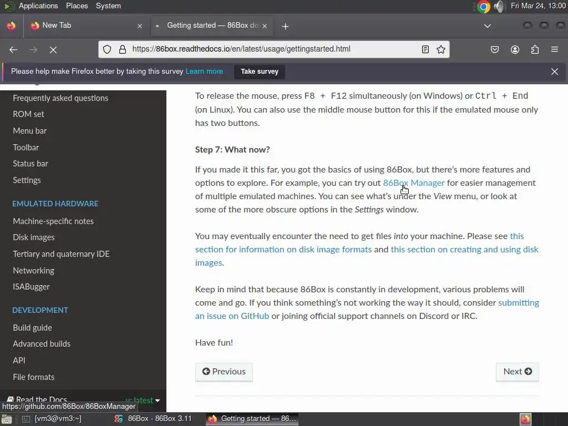Open the 86Box Manager link
The width and height of the screenshot is (568, 426).
414,183
